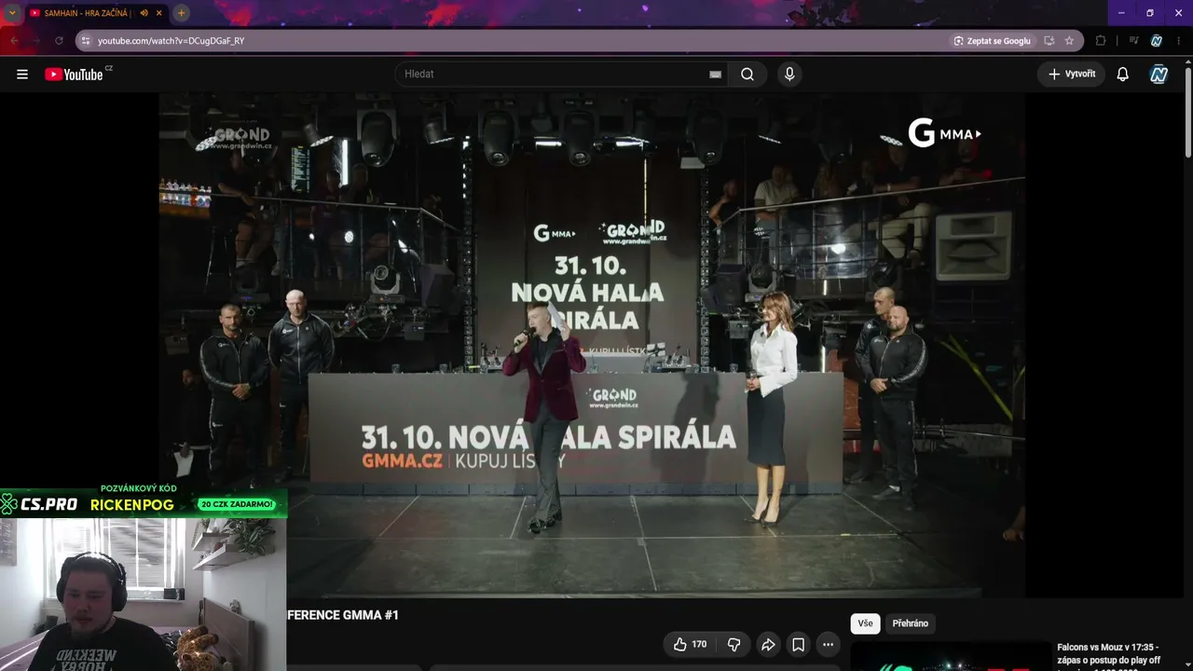Like the video with thumbs up

(x=690, y=644)
